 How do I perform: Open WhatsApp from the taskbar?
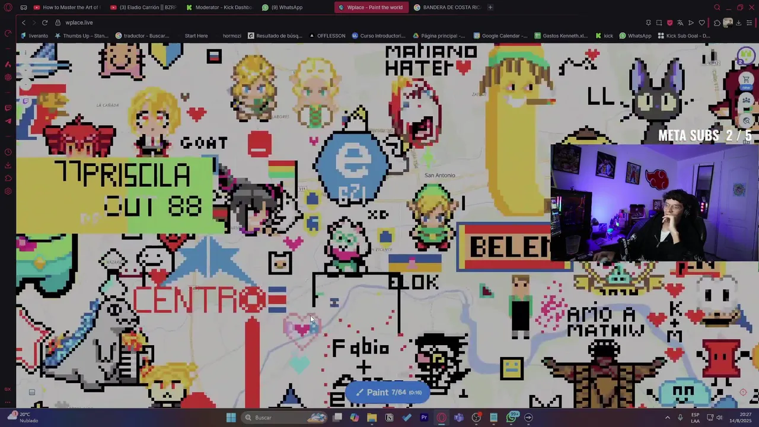click(x=511, y=418)
